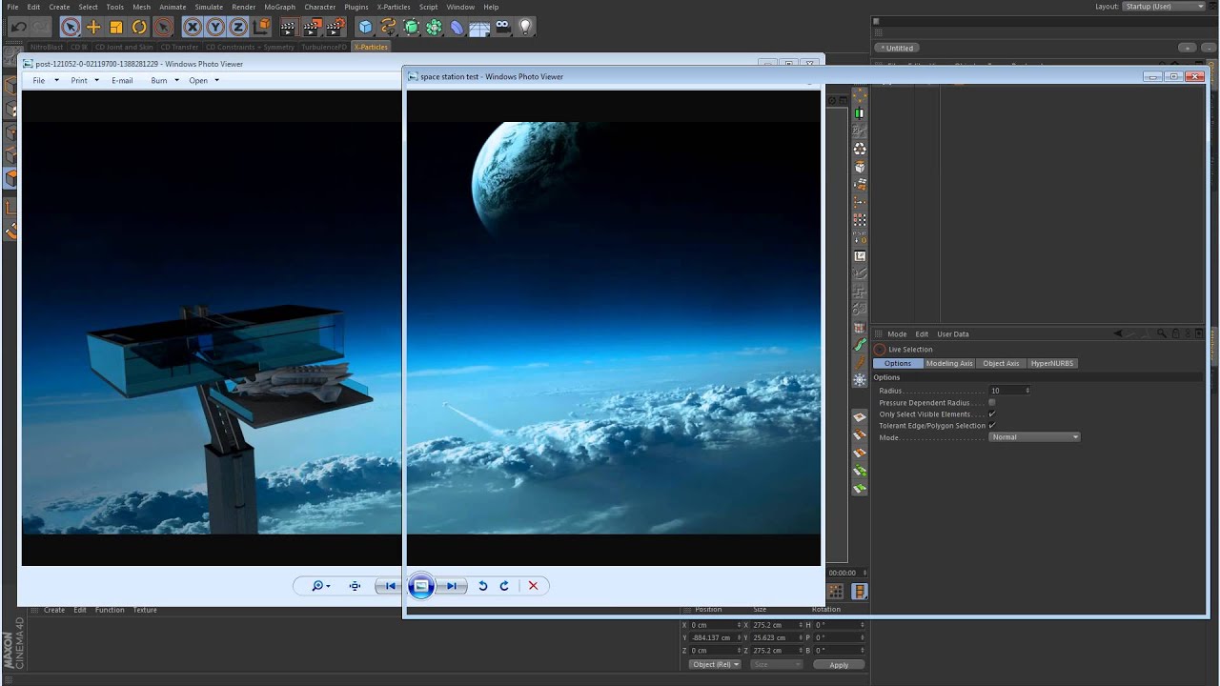Screen dimensions: 1220x686
Task: Activate the Rotate tool icon
Action: tap(139, 28)
